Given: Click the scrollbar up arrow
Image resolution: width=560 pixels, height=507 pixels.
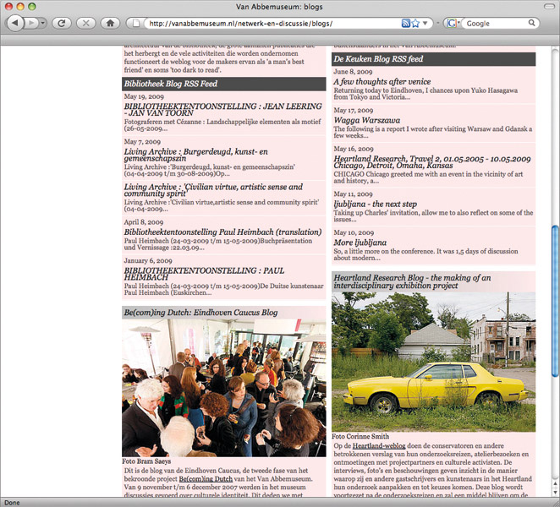Looking at the screenshot, I should [555, 483].
